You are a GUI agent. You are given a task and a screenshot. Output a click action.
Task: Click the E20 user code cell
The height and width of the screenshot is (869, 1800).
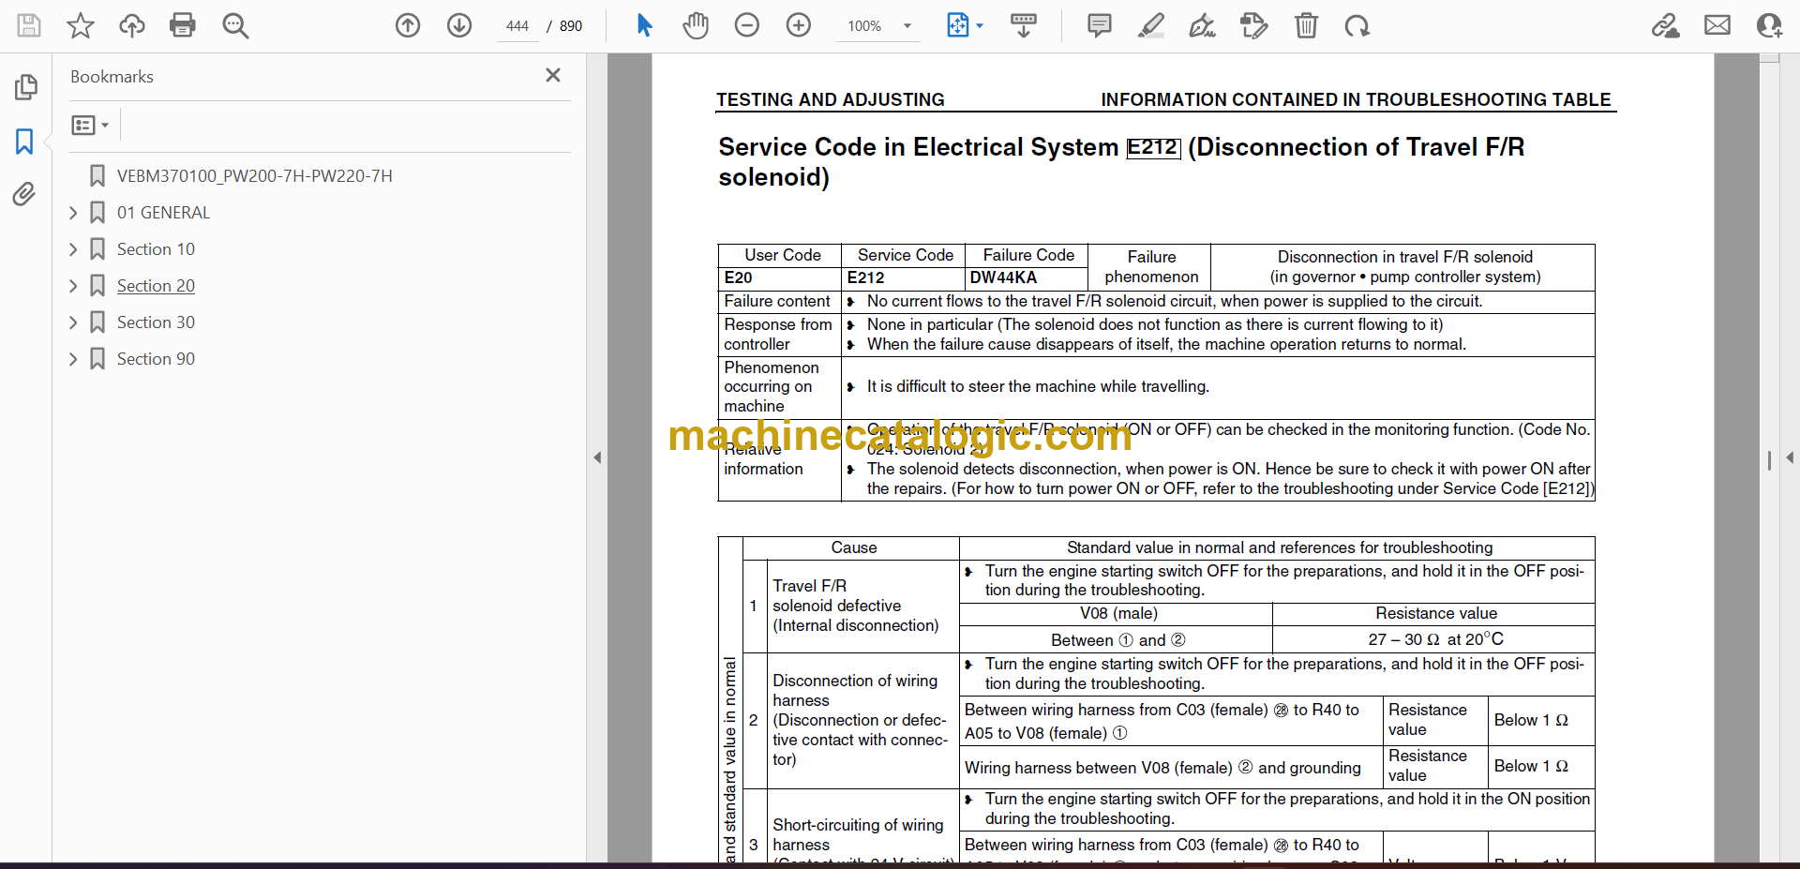(x=780, y=277)
